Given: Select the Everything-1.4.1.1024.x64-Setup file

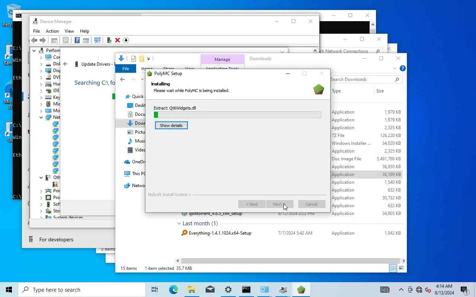Looking at the screenshot, I should [x=220, y=233].
